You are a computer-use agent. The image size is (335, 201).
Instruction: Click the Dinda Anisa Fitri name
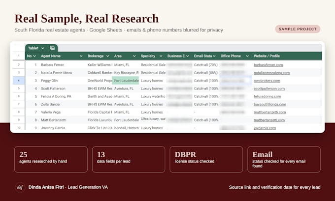46,187
